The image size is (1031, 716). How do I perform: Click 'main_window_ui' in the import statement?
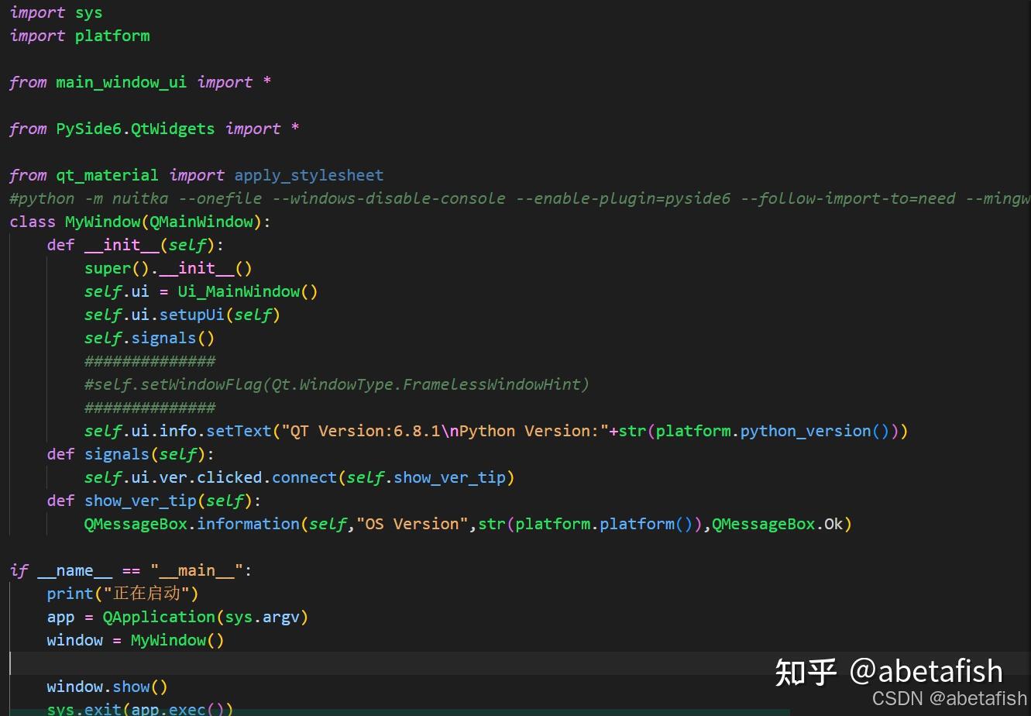[121, 82]
